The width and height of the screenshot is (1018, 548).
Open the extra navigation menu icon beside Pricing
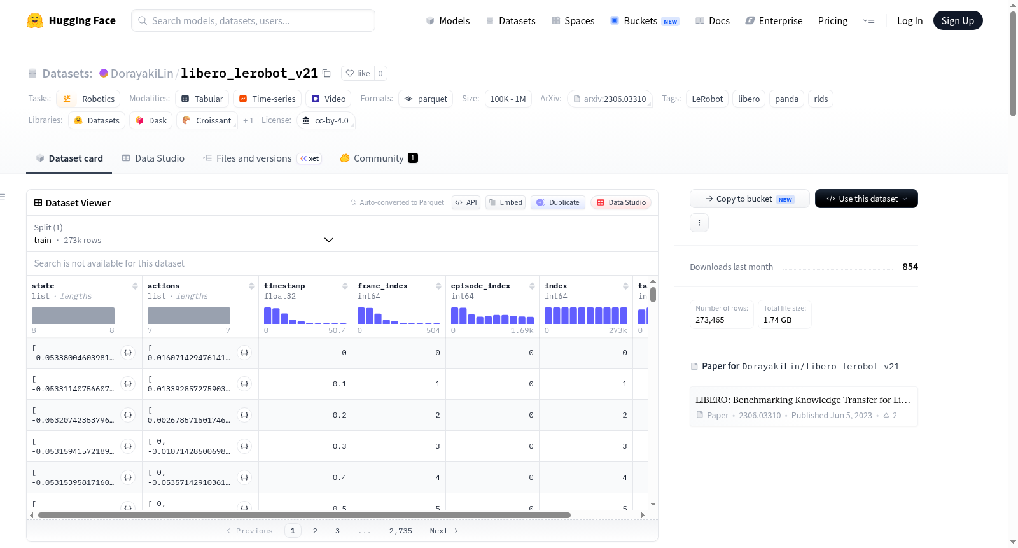click(x=868, y=20)
